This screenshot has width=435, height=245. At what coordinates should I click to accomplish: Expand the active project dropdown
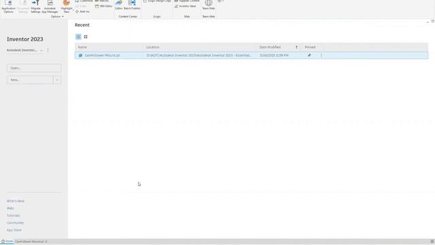tap(41, 50)
